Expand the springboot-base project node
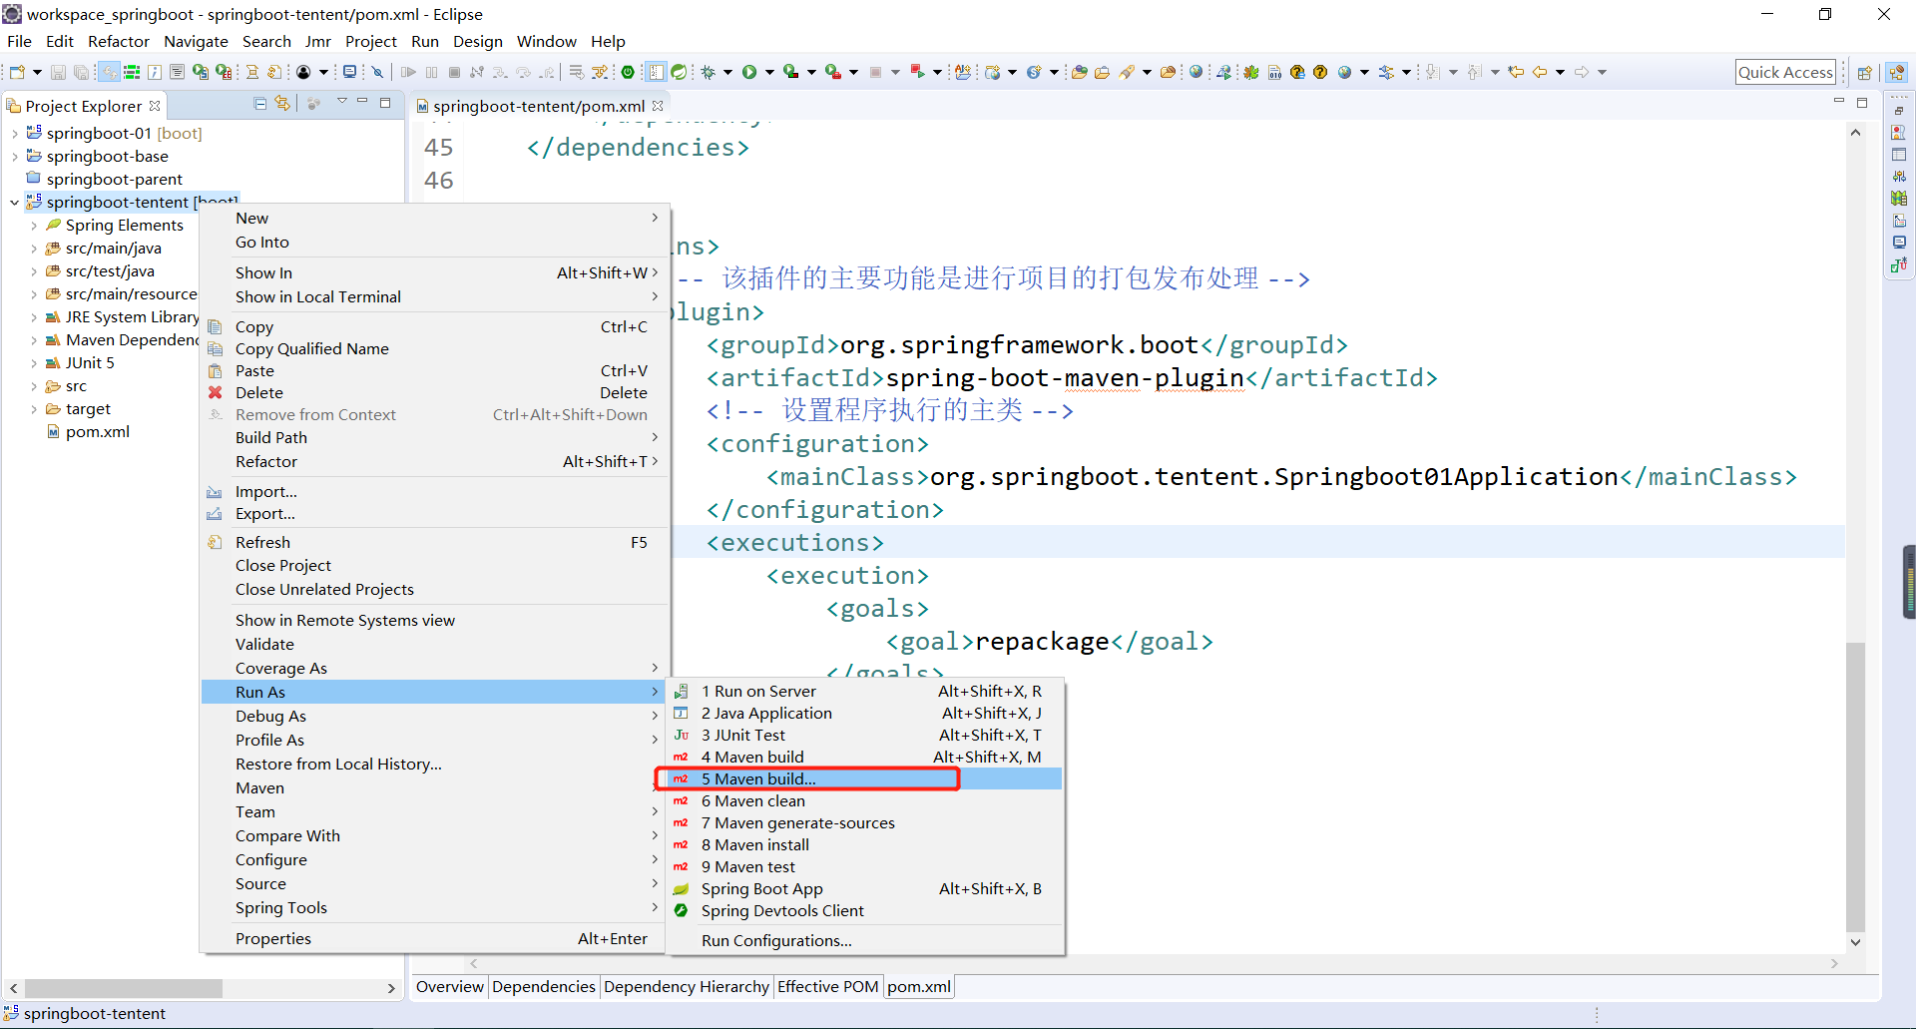This screenshot has width=1916, height=1029. (14, 157)
